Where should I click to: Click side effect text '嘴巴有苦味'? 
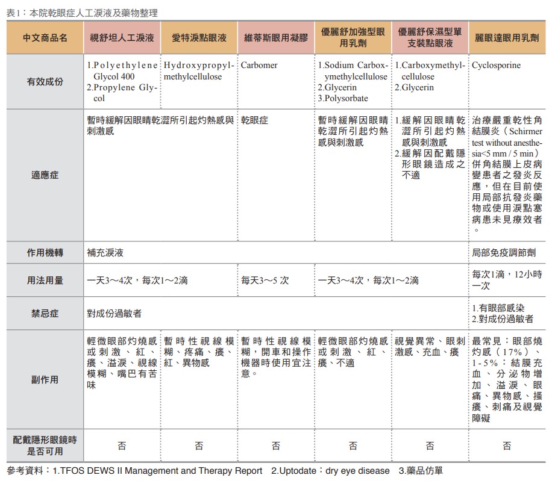tap(122, 379)
